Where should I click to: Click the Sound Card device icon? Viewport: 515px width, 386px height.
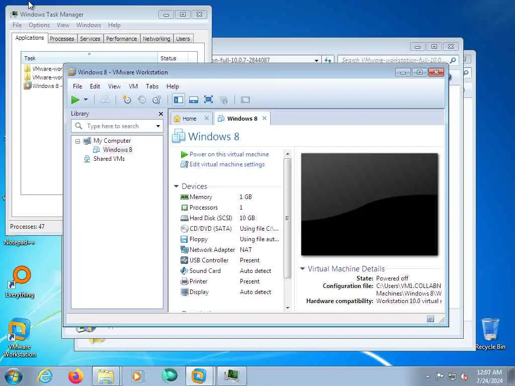coord(184,271)
